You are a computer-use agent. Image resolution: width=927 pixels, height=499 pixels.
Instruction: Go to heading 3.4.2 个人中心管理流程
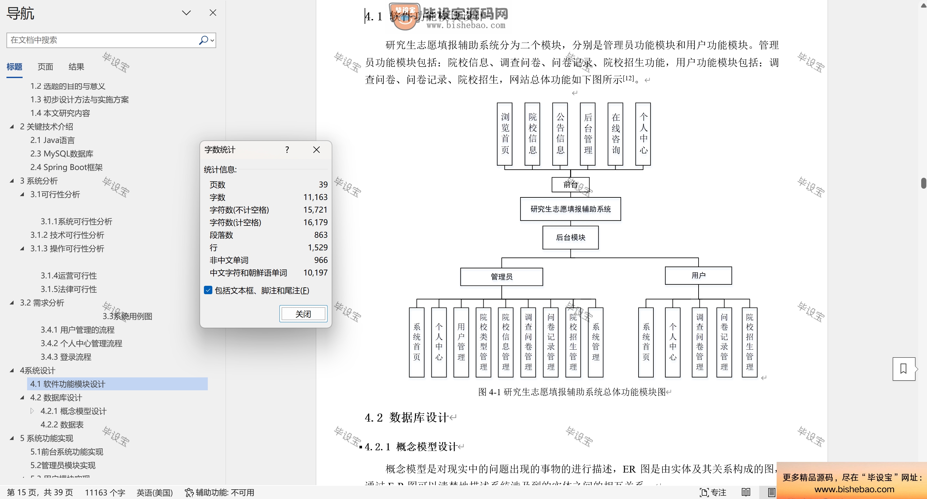coord(81,343)
